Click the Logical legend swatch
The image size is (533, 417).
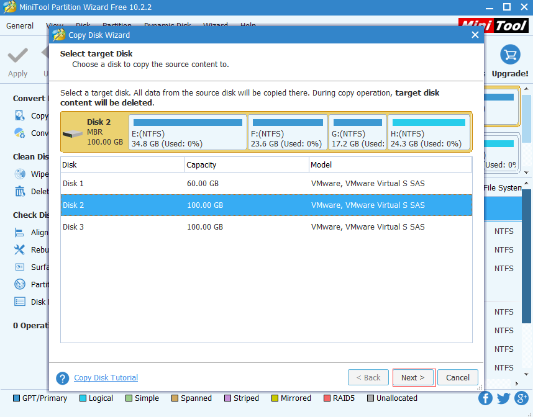(83, 398)
